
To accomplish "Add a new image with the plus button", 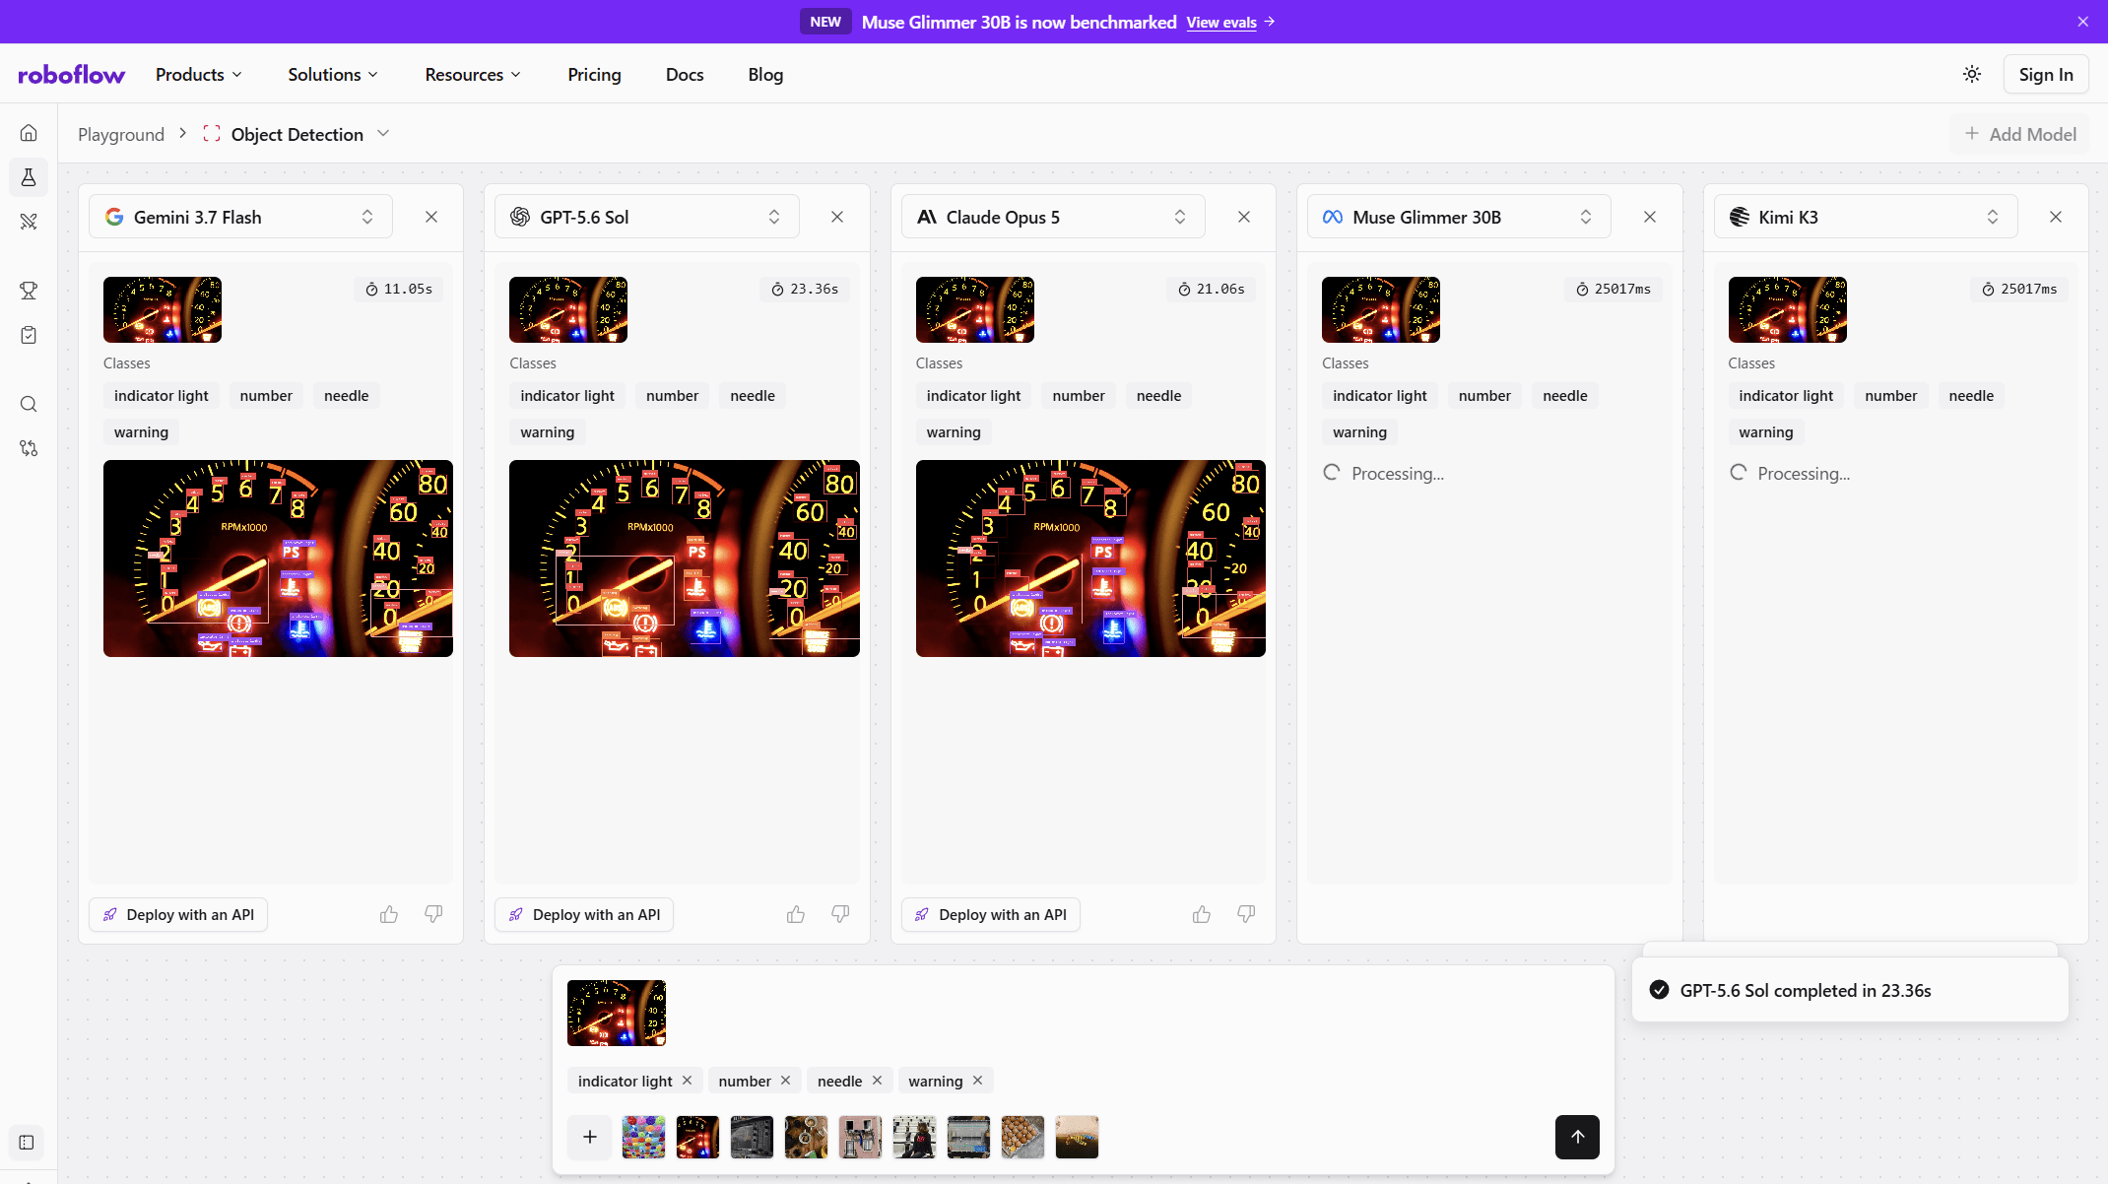I will pos(590,1137).
